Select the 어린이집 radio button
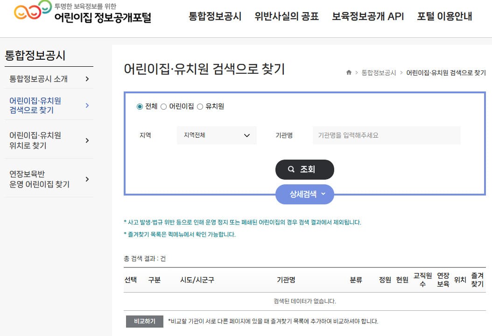 coord(164,106)
